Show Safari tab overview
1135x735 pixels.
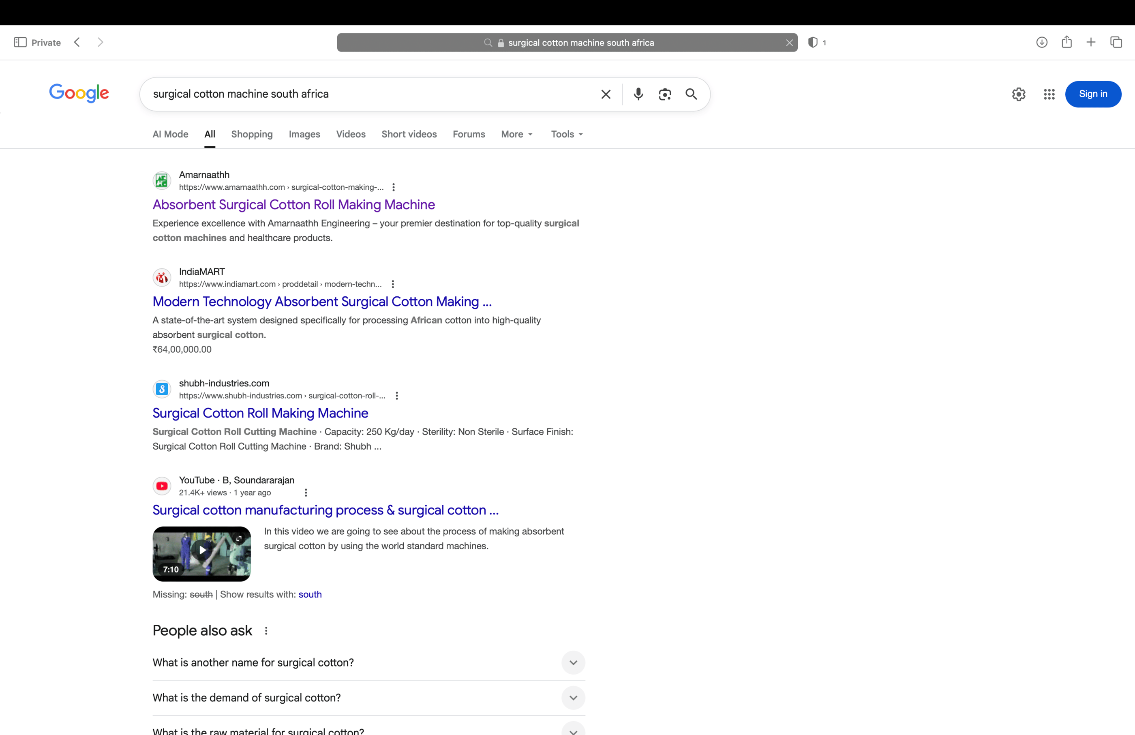tap(1116, 43)
